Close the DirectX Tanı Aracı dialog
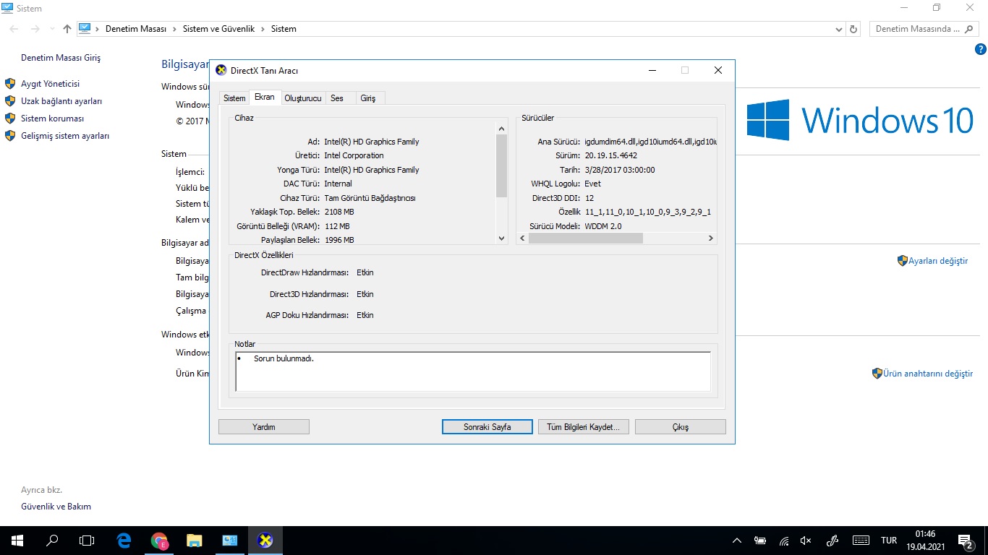The height and width of the screenshot is (555, 988). (x=718, y=70)
